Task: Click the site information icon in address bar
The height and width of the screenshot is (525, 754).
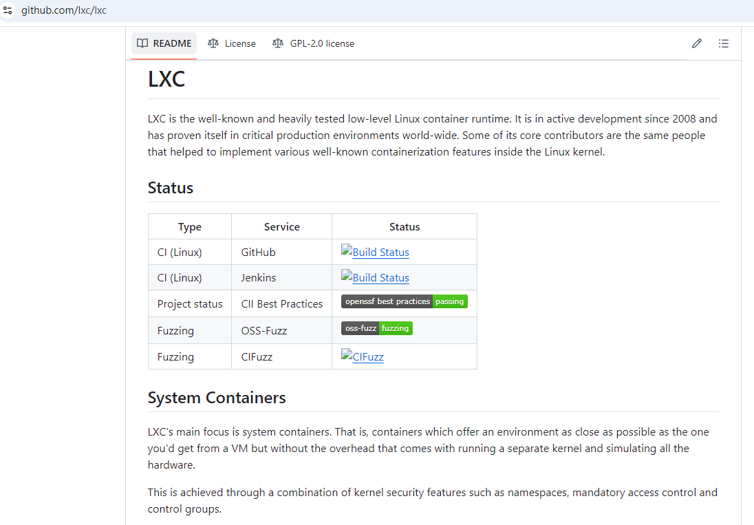Action: point(8,10)
